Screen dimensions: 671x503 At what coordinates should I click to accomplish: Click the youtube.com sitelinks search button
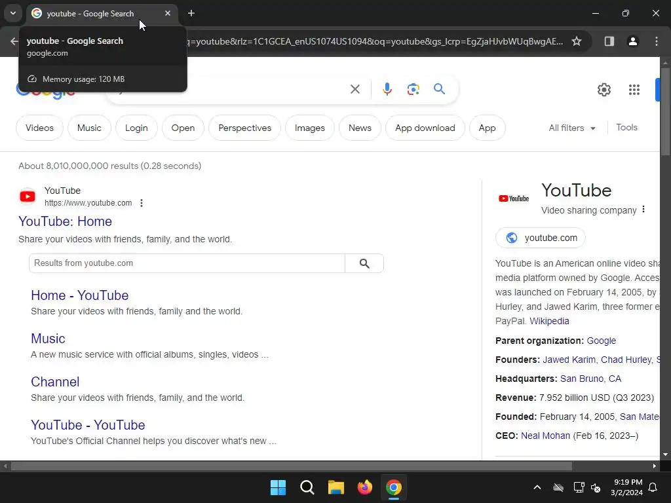pos(364,263)
